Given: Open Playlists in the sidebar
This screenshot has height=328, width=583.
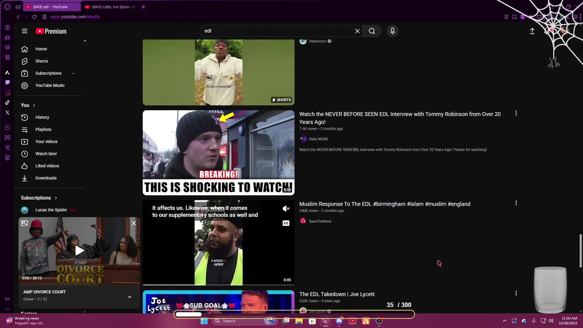Looking at the screenshot, I should click(x=50, y=129).
